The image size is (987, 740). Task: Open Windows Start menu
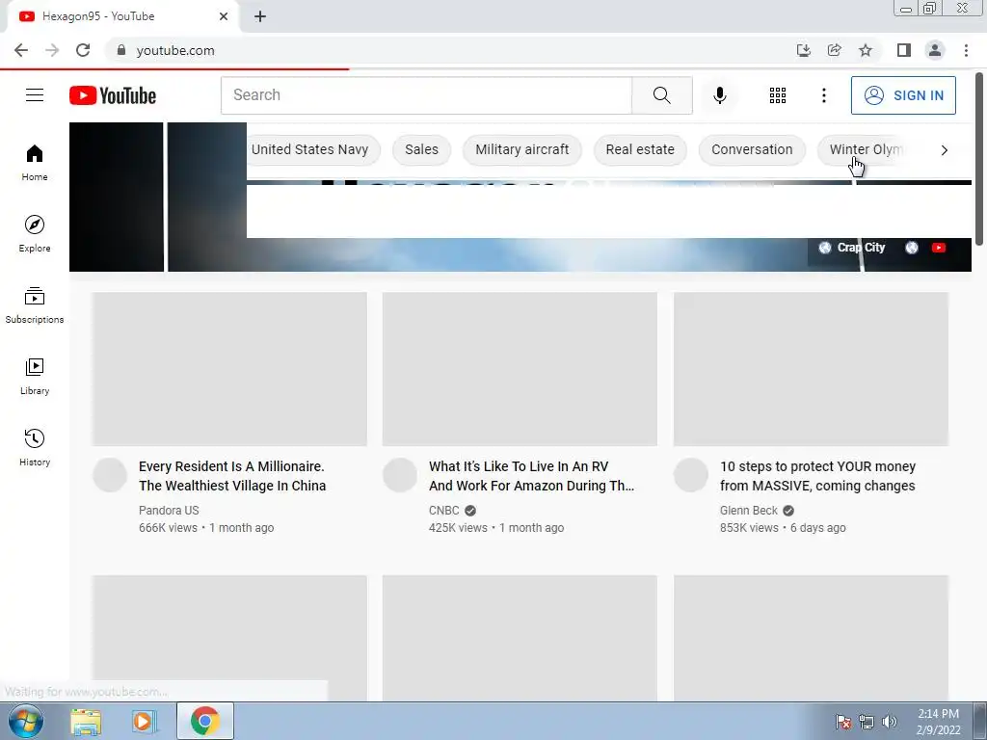[25, 721]
